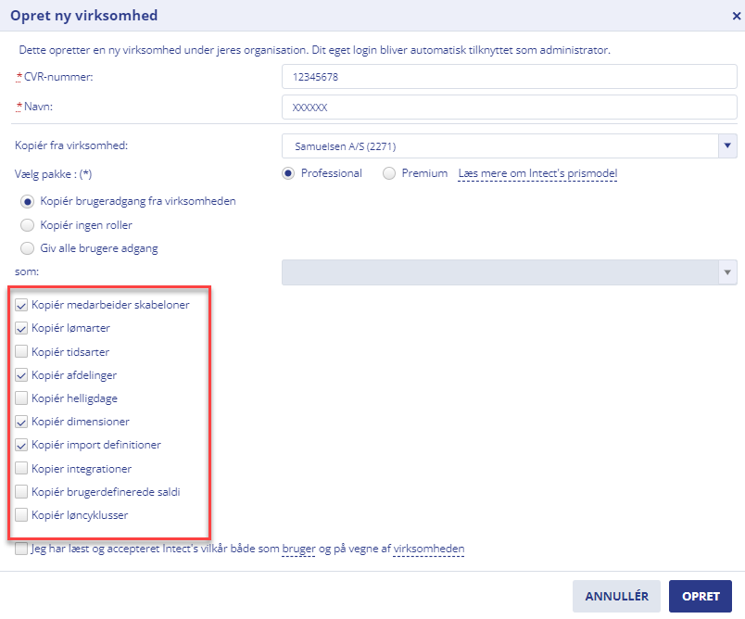Close the Opret ny virksomhed dialog
Image resolution: width=745 pixels, height=619 pixels.
coord(736,16)
